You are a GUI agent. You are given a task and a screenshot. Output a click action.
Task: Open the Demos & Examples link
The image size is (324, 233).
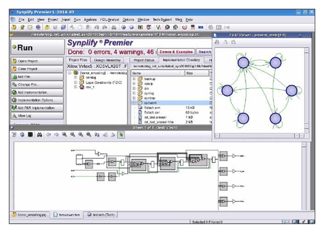176,51
